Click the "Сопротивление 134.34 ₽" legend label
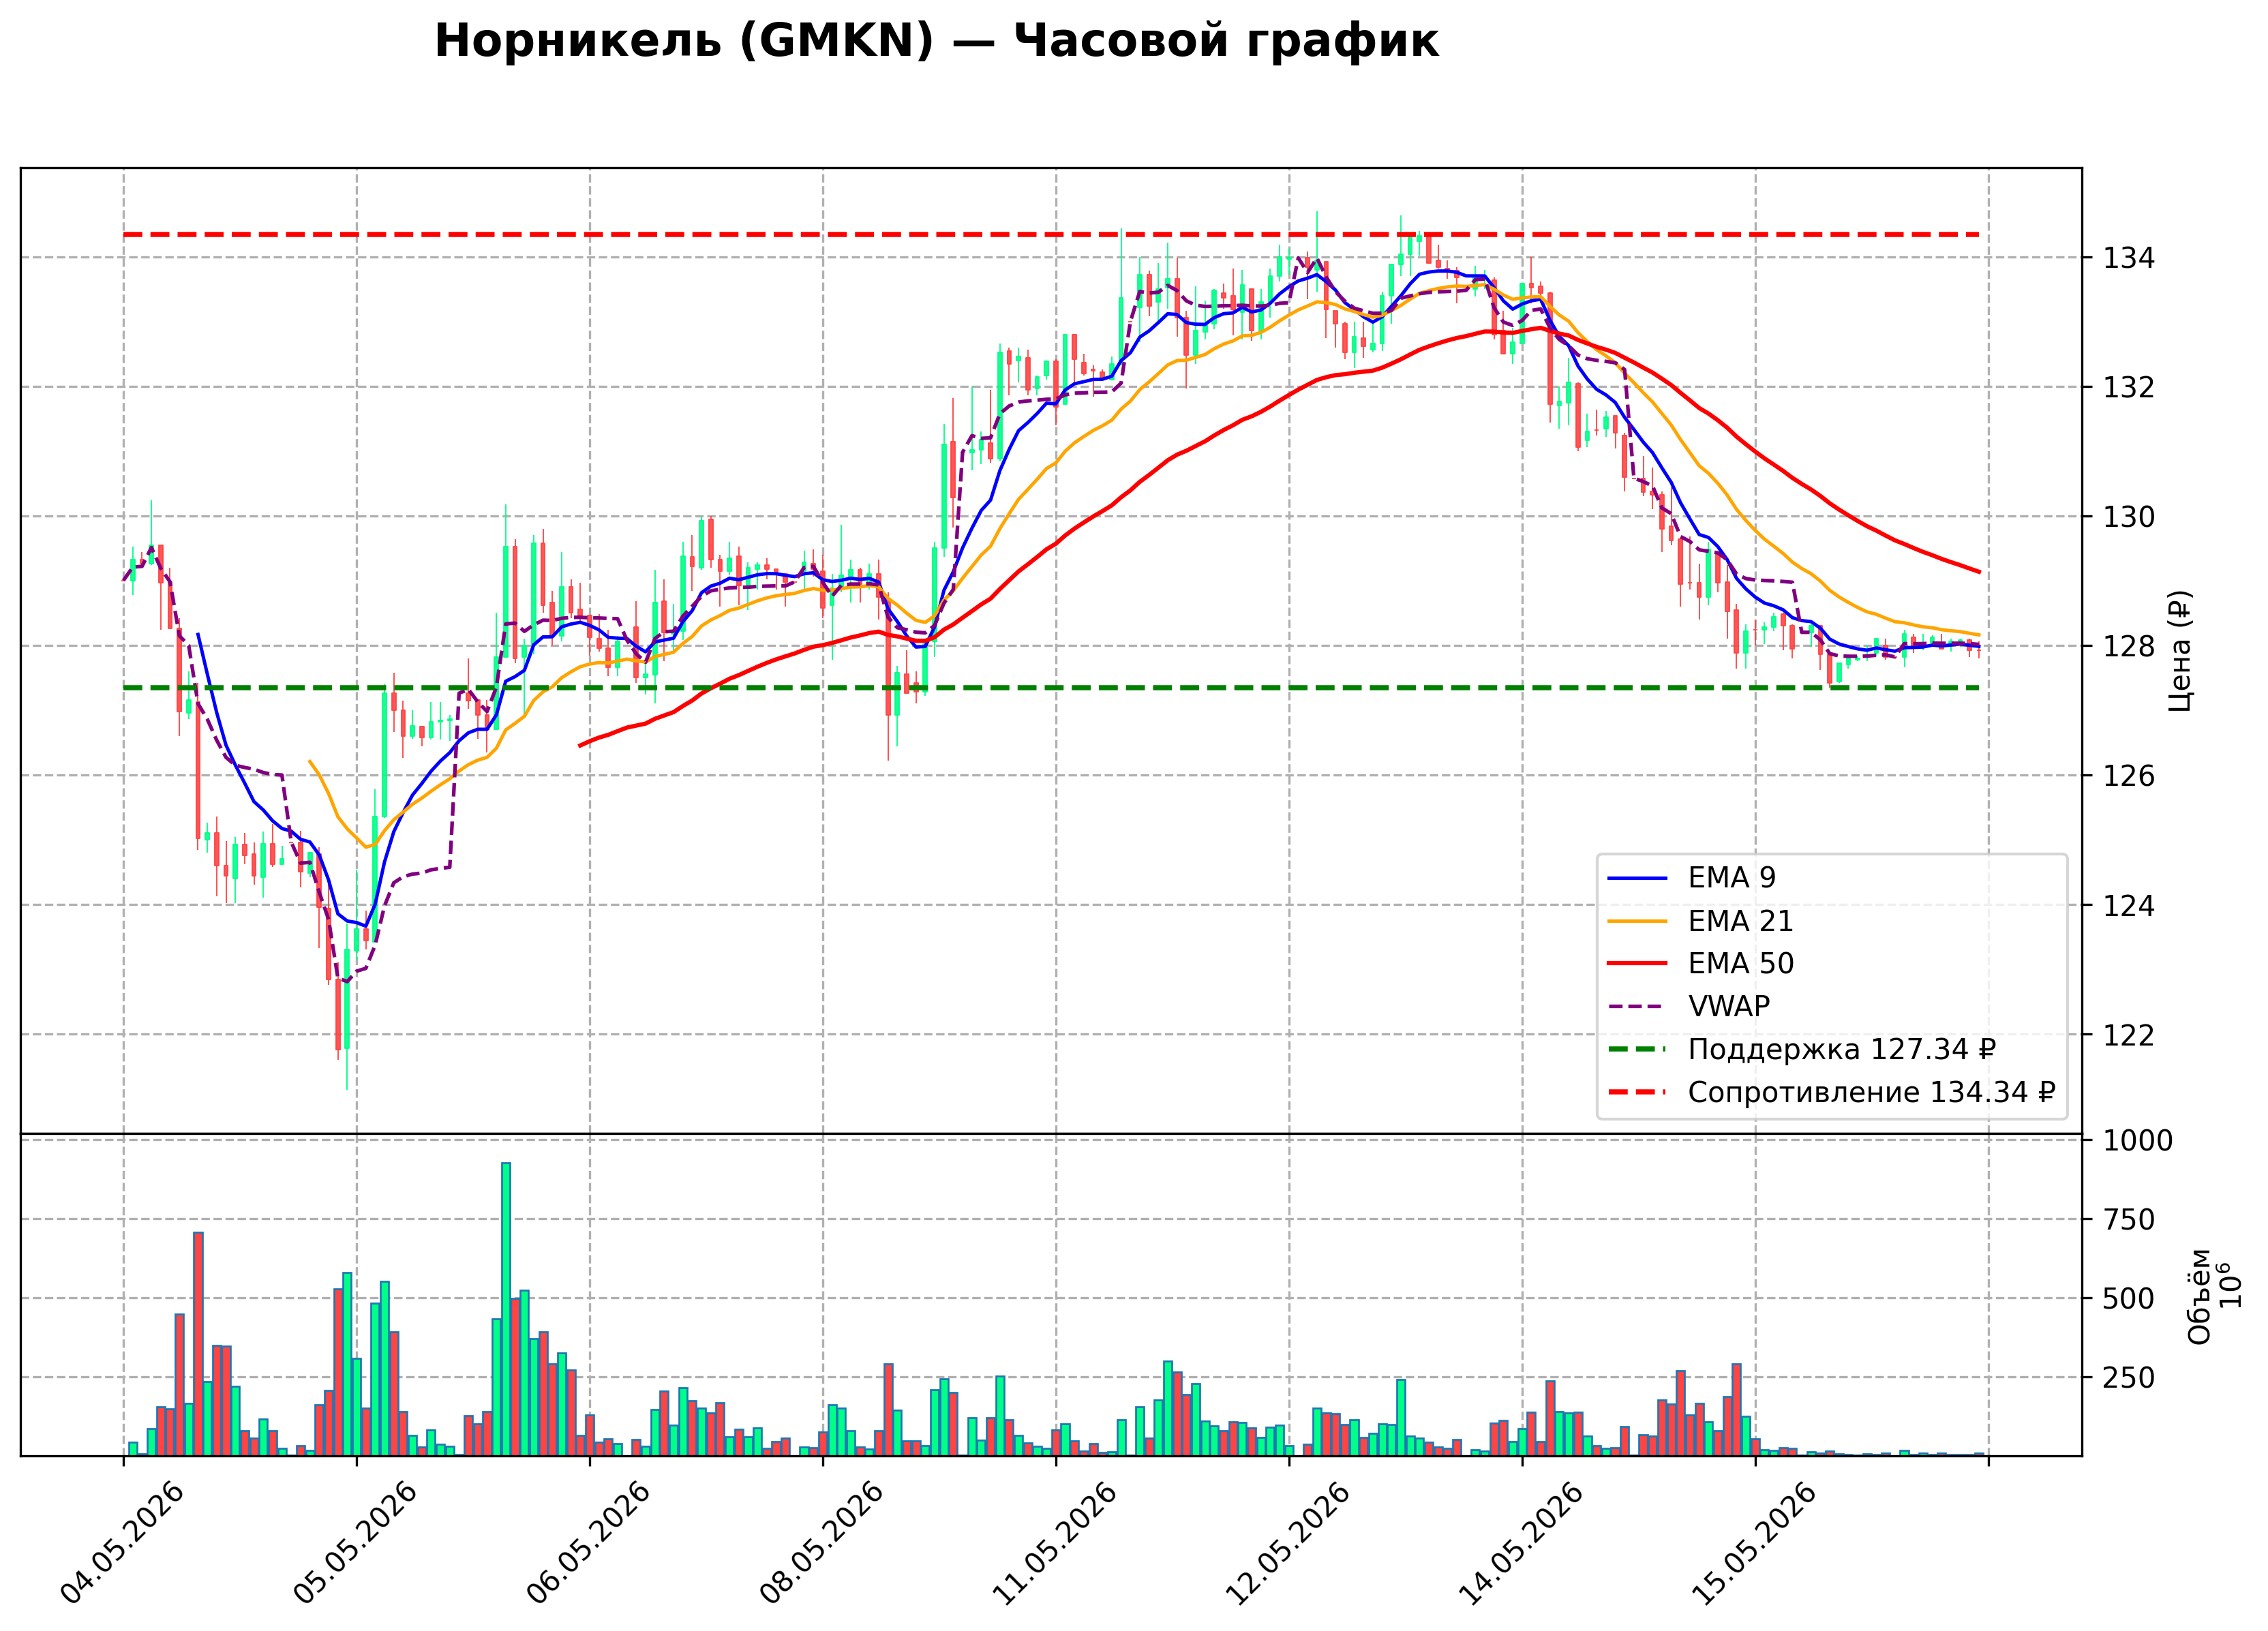This screenshot has height=1631, width=2268. 1871,1093
